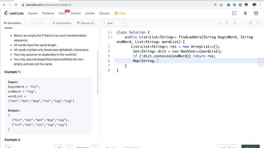Switch to the Submissions tab

[62, 23]
